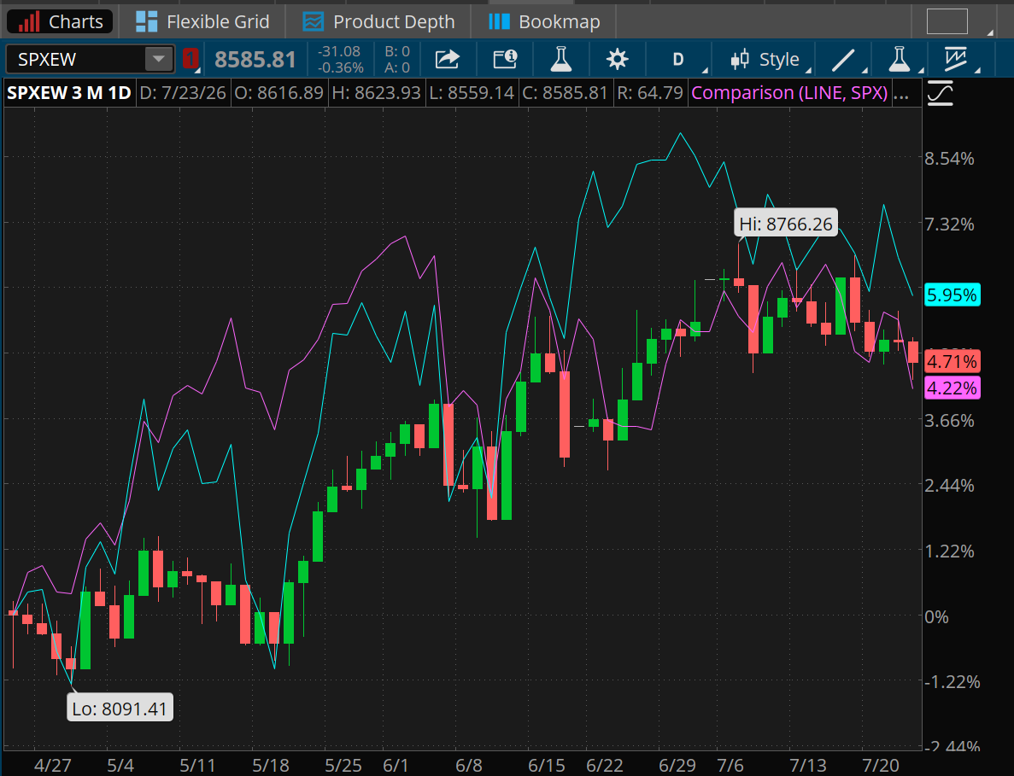
Task: Click the blank box in the tab bar
Action: 947,21
